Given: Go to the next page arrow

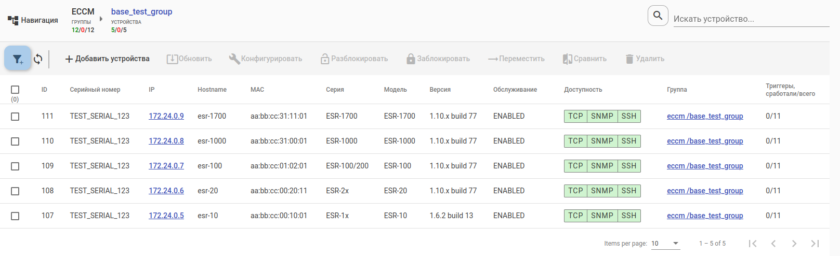Looking at the screenshot, I should [x=794, y=244].
